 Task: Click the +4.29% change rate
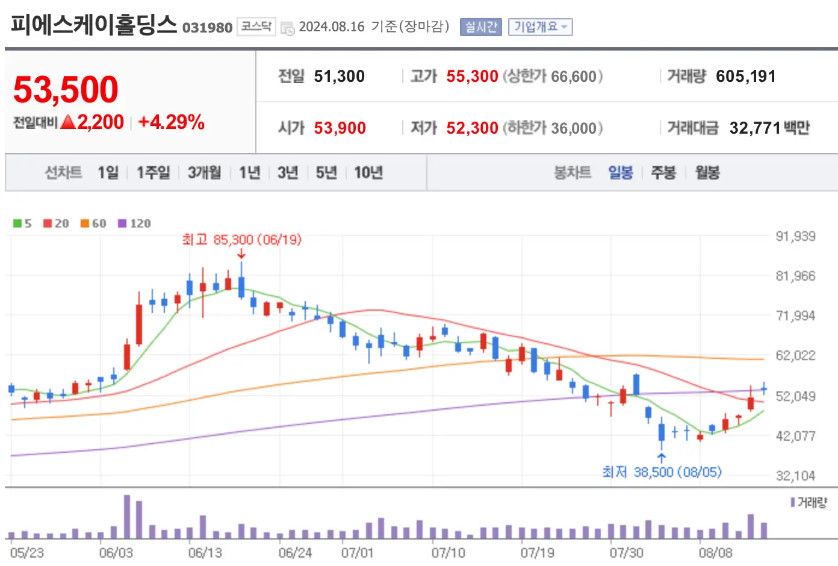tap(172, 122)
